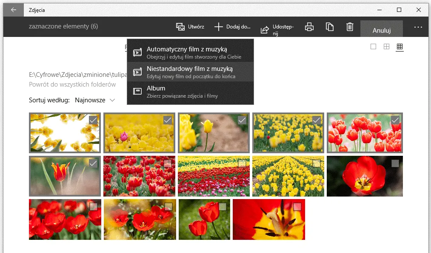Open the three-dot more options menu
The image size is (431, 253).
point(418,27)
